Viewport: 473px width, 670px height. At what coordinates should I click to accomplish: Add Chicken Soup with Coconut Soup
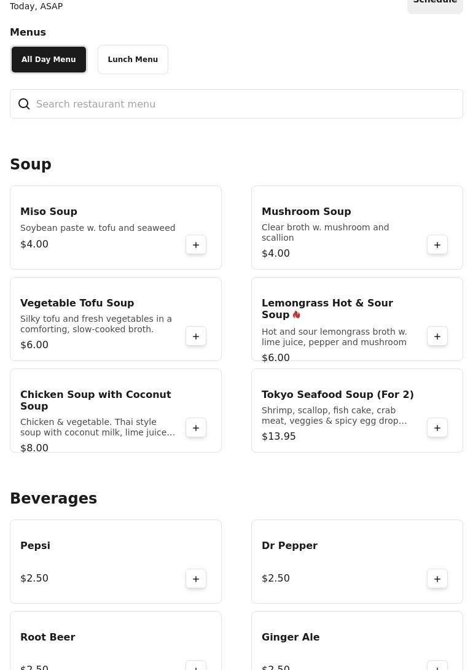[x=196, y=428]
